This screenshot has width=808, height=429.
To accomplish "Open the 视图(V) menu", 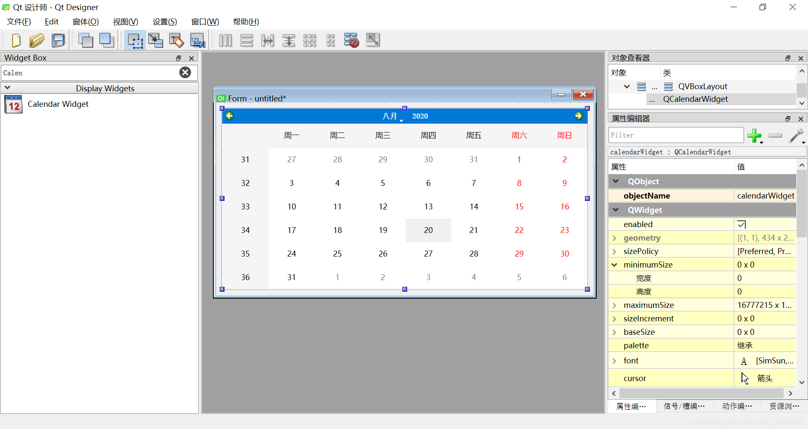I will click(125, 21).
